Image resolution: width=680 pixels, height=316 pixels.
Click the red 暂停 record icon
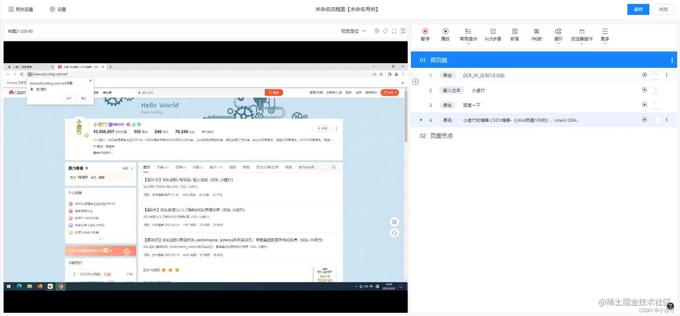pos(425,31)
